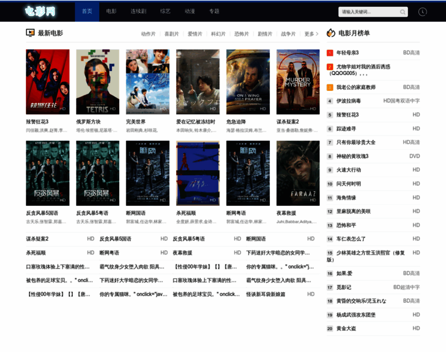Open 杀死福顺 in the text list
446x352 pixels.
coord(36,253)
